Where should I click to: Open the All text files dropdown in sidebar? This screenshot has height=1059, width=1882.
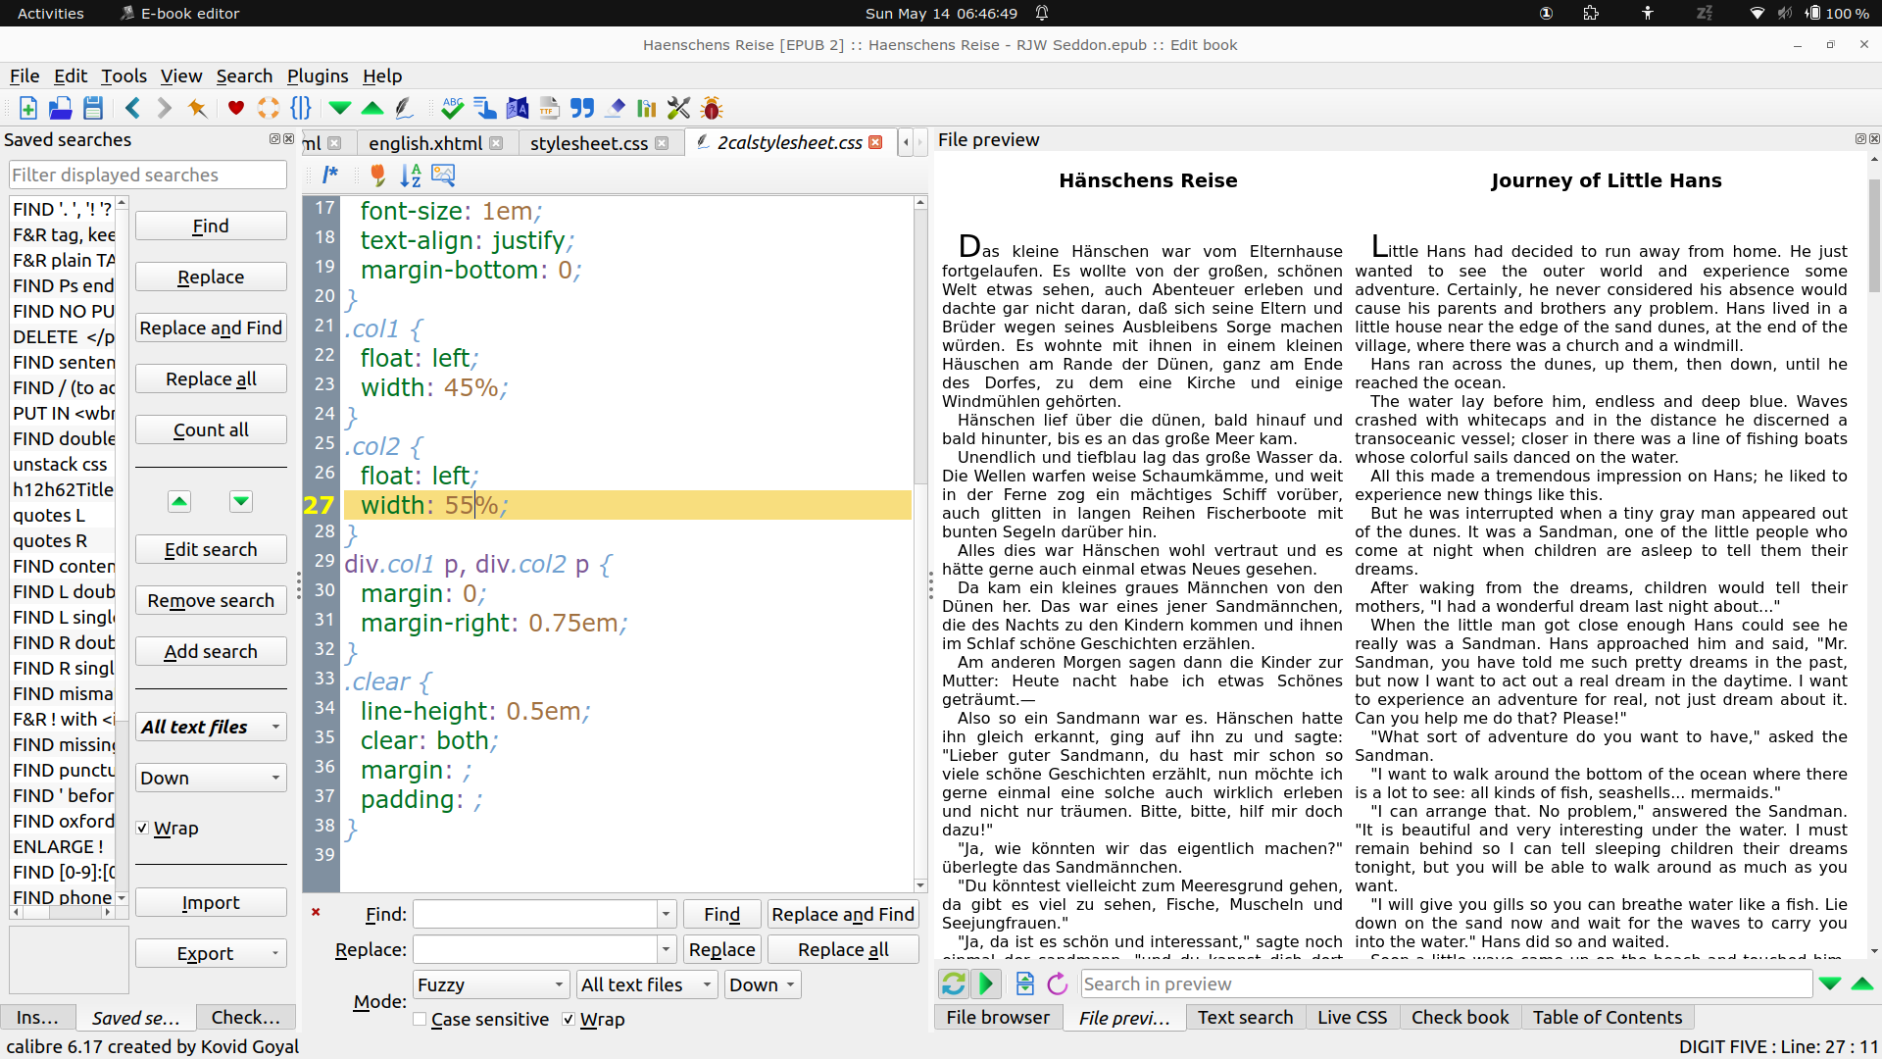pos(211,727)
